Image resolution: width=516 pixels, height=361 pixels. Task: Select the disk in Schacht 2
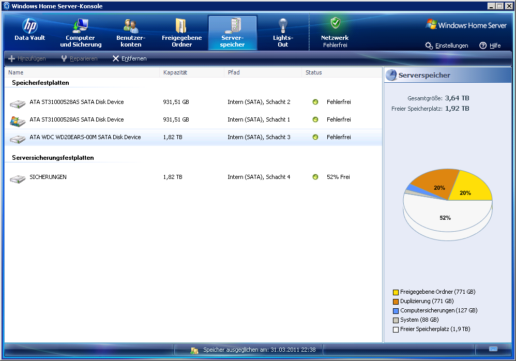77,102
